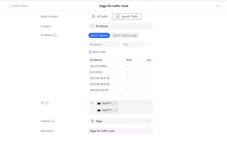Go back to Traffic Routes
227x150 pixels.
coord(19,6)
